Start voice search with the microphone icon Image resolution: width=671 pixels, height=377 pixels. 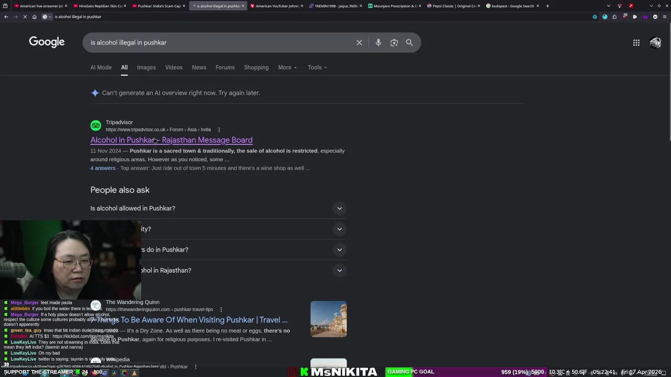click(378, 42)
